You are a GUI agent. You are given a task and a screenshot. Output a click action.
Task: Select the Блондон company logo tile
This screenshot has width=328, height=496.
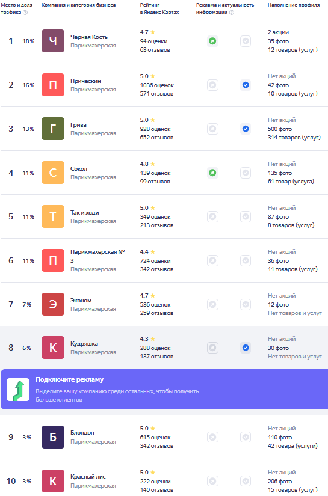point(53,437)
